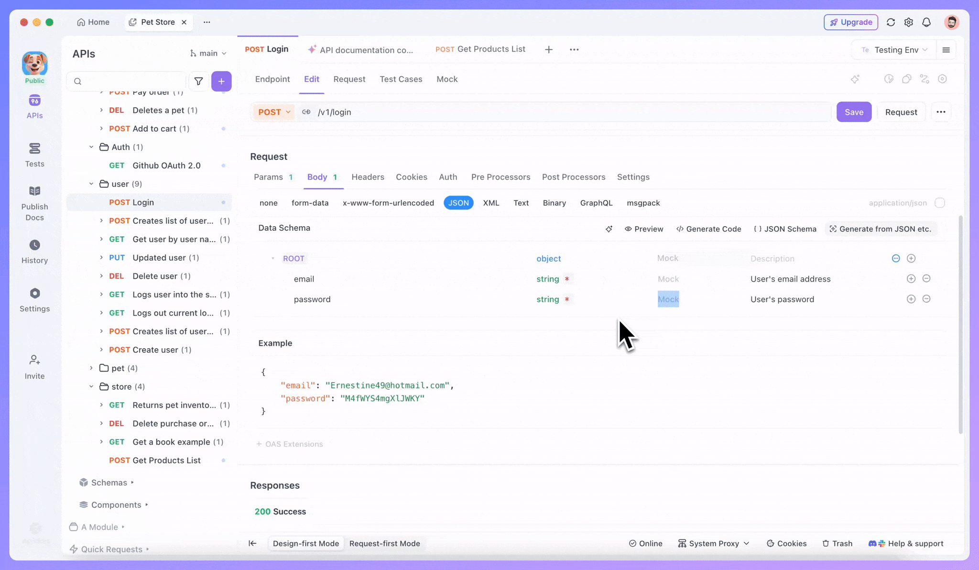Open the Tests section from the sidebar
The height and width of the screenshot is (570, 979).
coord(34,155)
